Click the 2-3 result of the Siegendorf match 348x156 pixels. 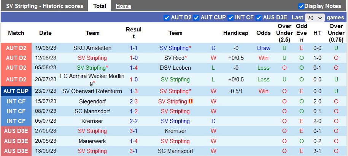[x=133, y=101]
